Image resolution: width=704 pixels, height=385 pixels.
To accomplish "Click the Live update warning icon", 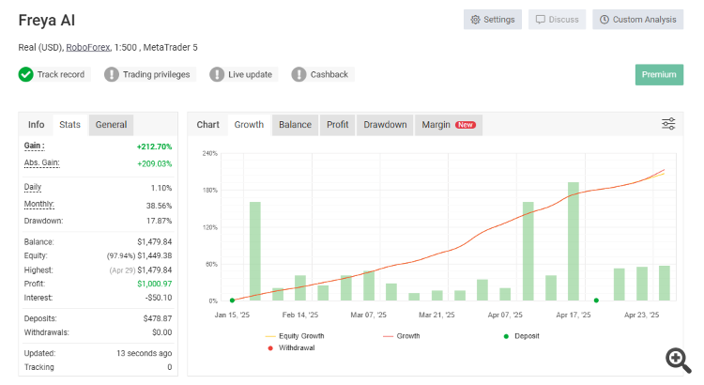I will (217, 74).
